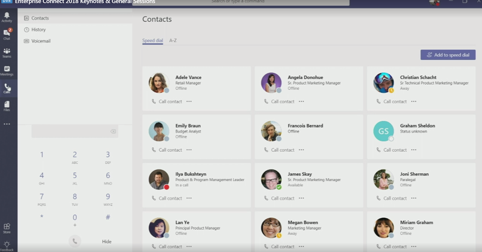
Task: Click the Feedback lightbulb icon
Action: click(7, 245)
